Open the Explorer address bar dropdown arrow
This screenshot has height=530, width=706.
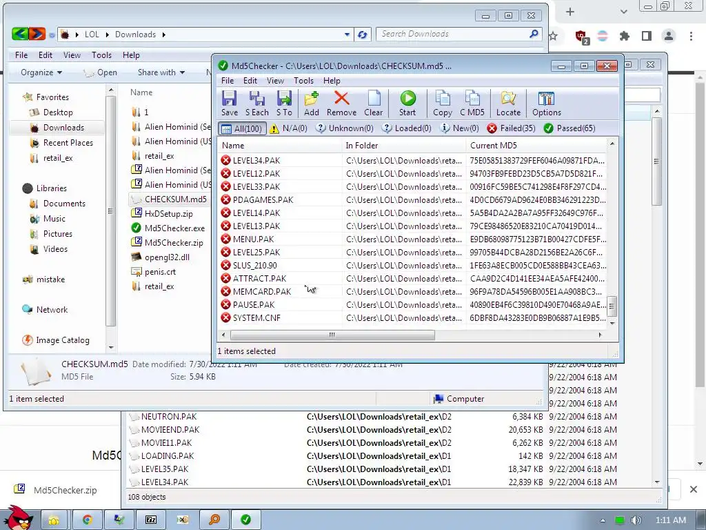tap(347, 35)
